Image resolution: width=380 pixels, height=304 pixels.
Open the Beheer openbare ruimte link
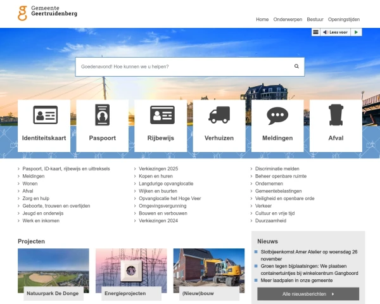[281, 176]
